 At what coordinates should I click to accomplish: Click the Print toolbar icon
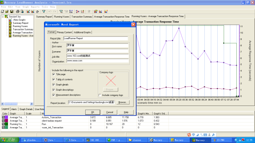click(18, 11)
